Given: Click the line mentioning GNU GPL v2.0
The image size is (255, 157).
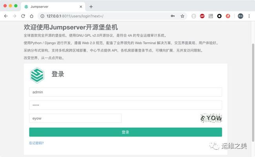Looking at the screenshot, I should (x=95, y=36).
